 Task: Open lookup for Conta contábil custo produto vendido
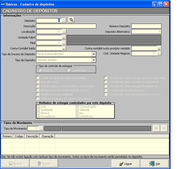pyautogui.click(x=159, y=48)
